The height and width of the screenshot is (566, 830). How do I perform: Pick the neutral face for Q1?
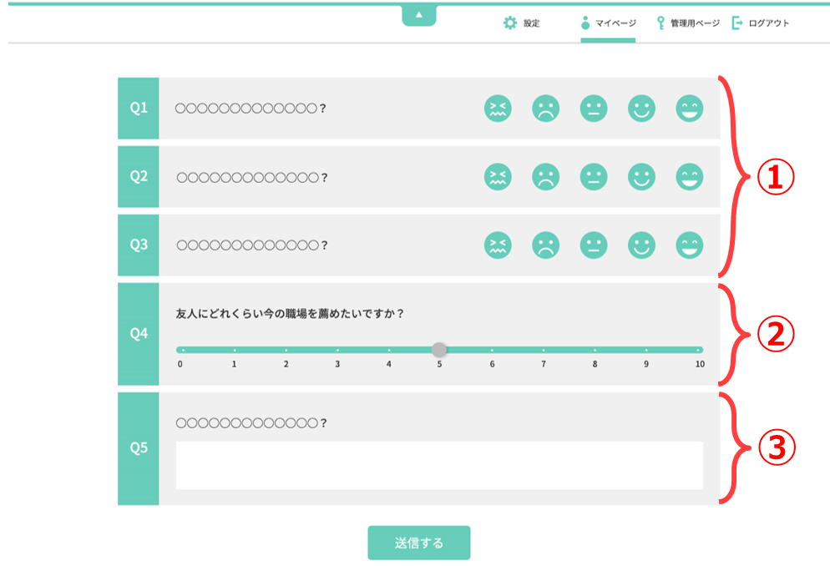pos(594,109)
